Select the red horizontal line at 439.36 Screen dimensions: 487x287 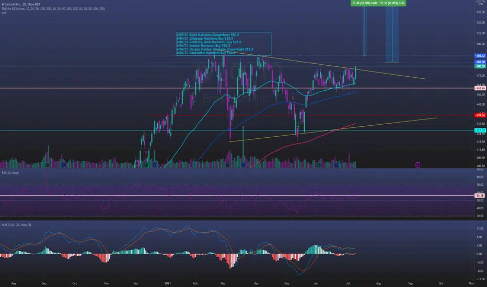[310, 115]
